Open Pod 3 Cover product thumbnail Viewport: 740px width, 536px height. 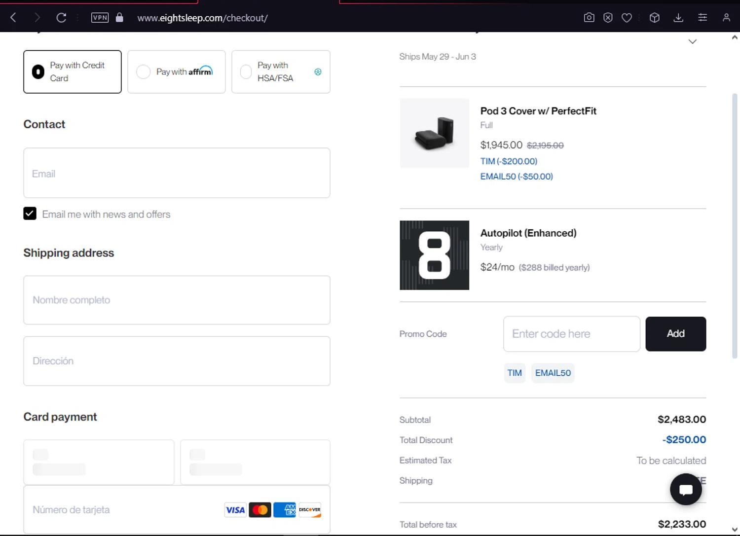[435, 133]
